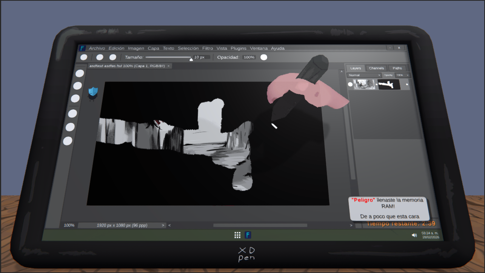The width and height of the screenshot is (485, 273).
Task: Click the horizontal scroll left arrow
Action: (169, 225)
